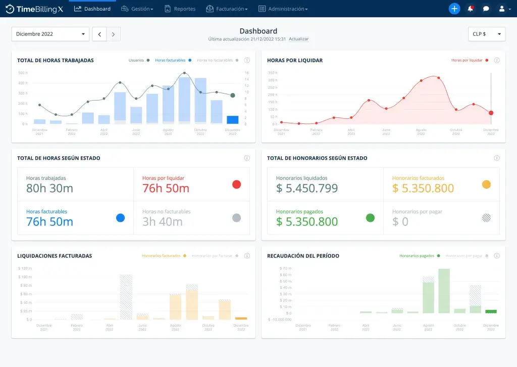Click the orange December bar in Liquidaciones
This screenshot has height=367, width=517.
coord(241,318)
